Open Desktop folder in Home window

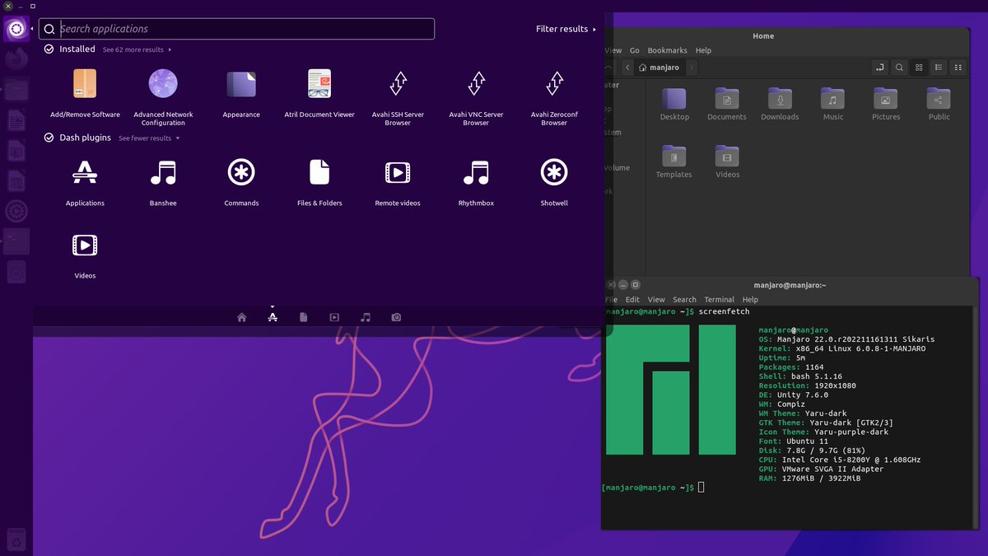click(674, 104)
